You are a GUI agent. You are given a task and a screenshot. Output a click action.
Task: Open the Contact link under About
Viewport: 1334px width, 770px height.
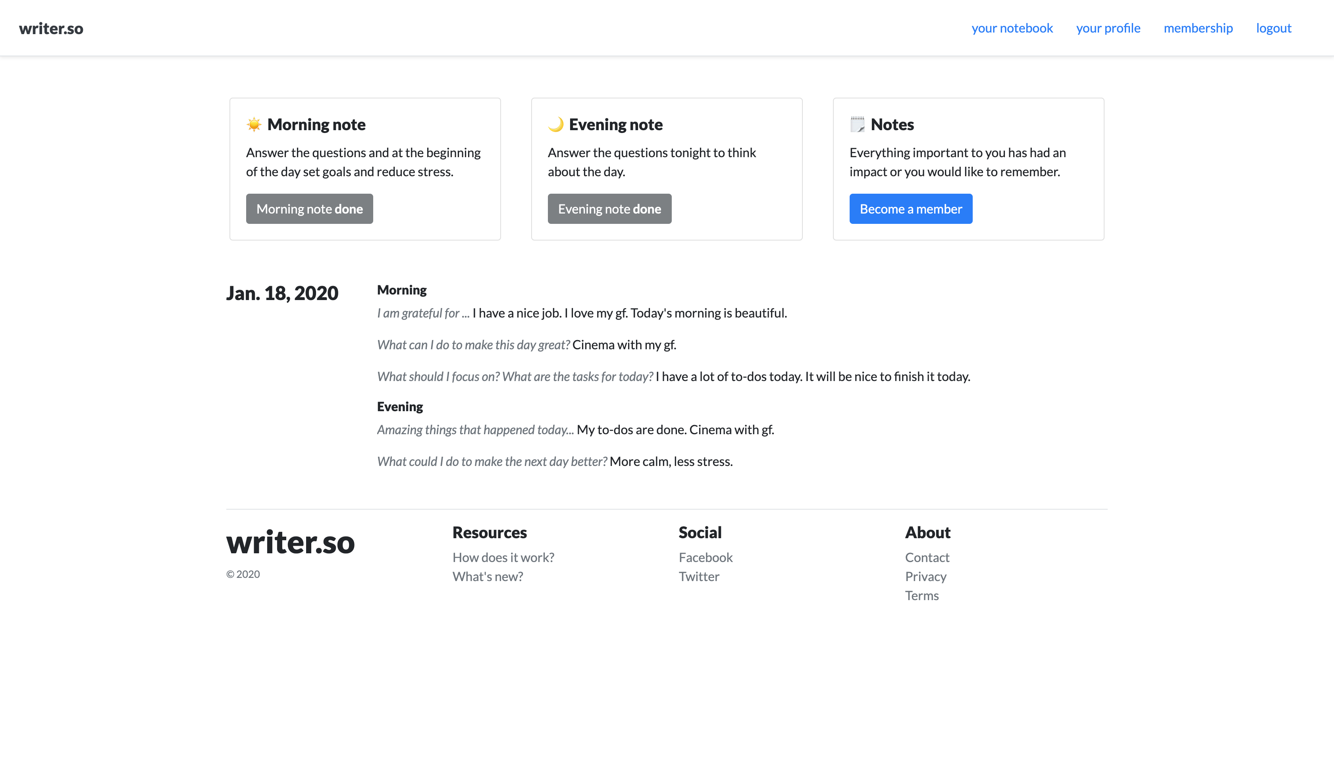[x=927, y=557]
